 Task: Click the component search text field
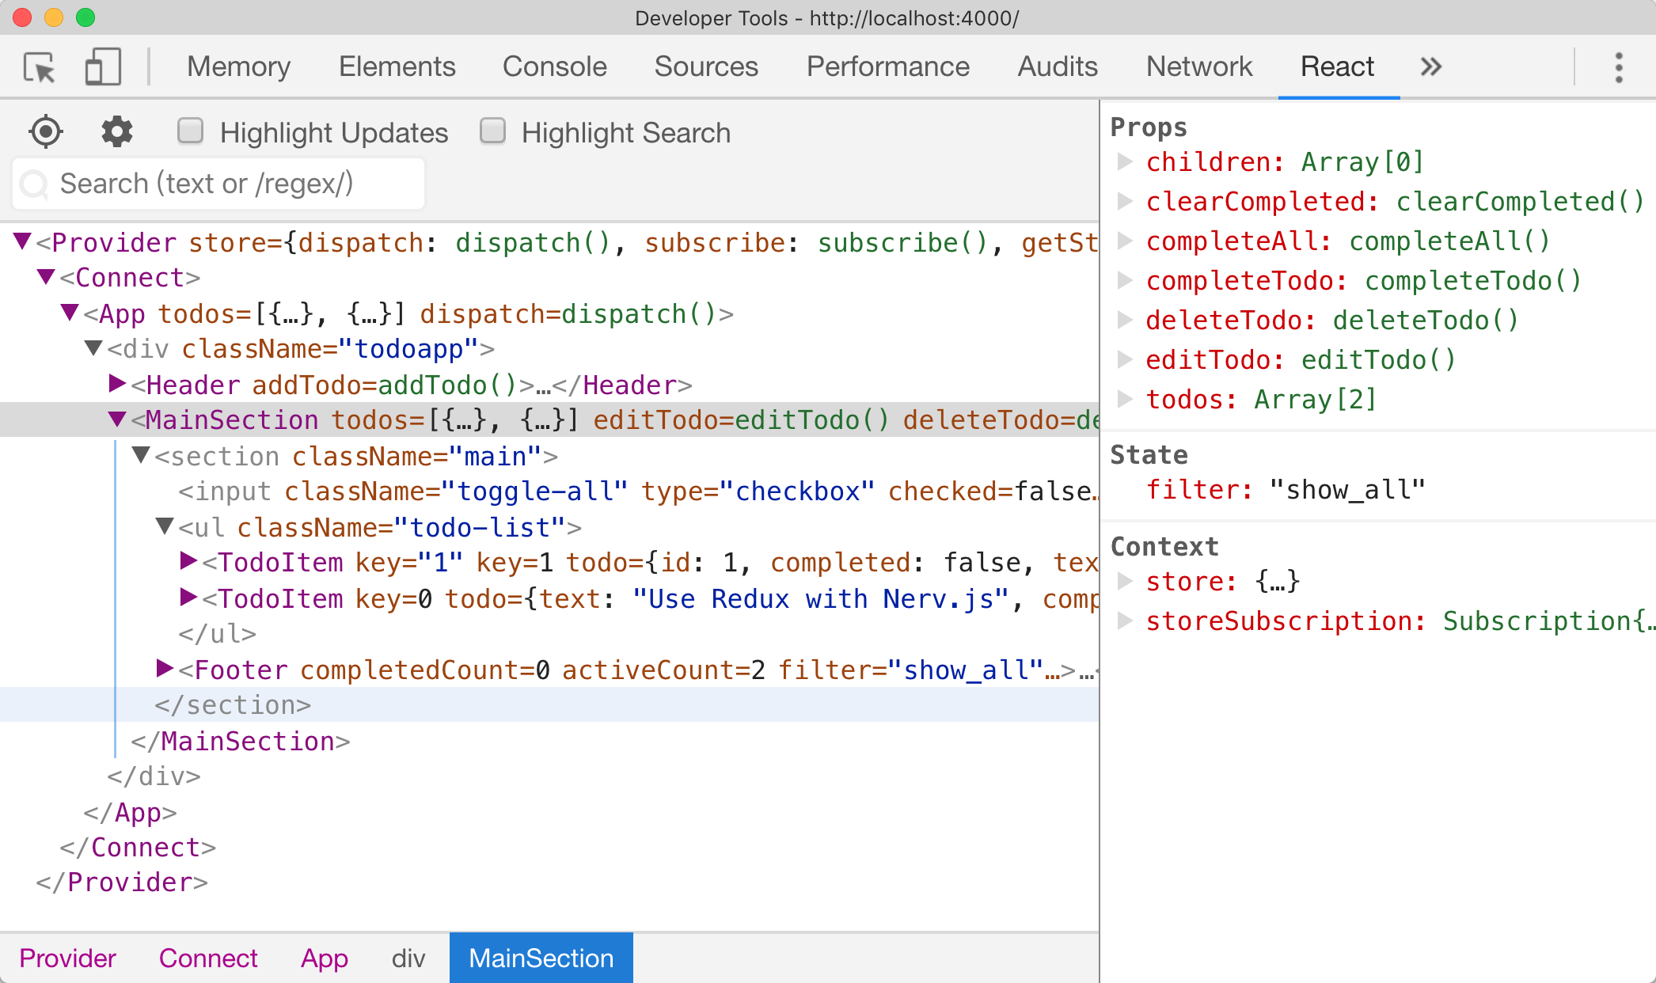230,184
